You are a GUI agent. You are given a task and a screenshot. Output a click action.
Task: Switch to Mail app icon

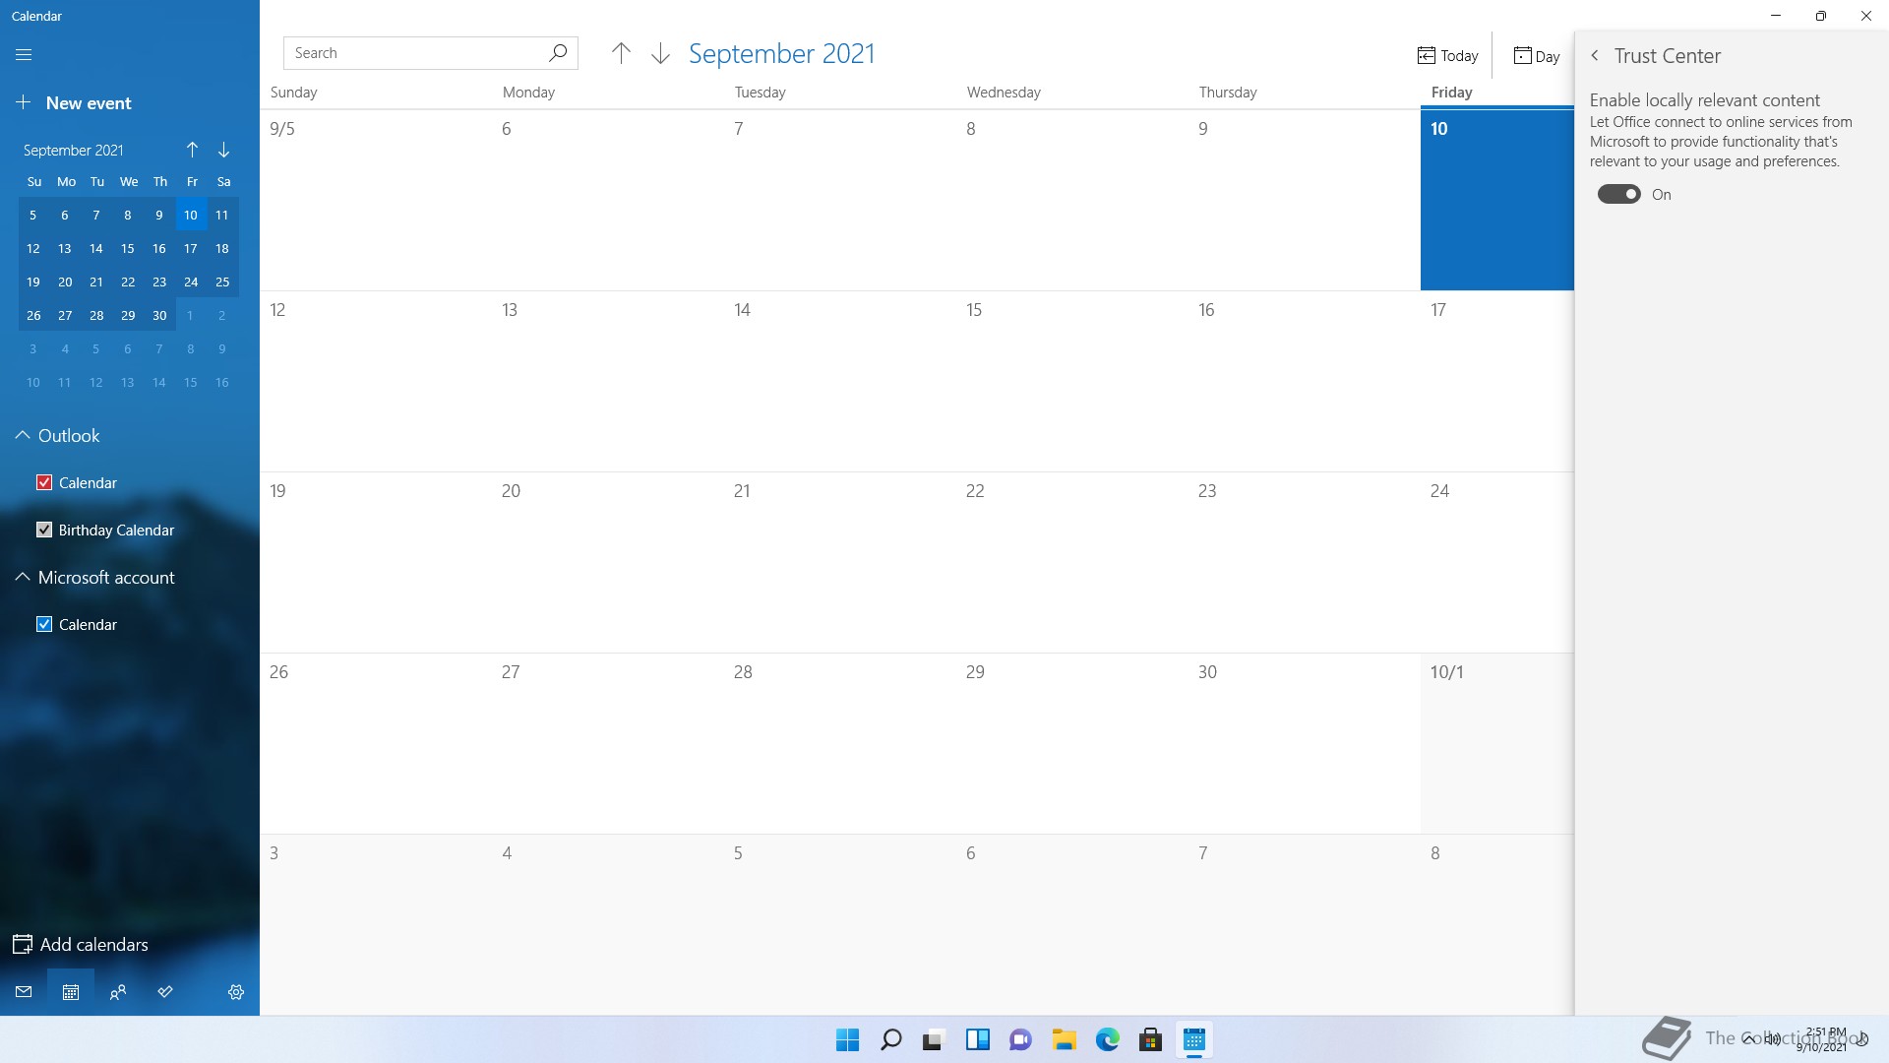click(x=24, y=992)
